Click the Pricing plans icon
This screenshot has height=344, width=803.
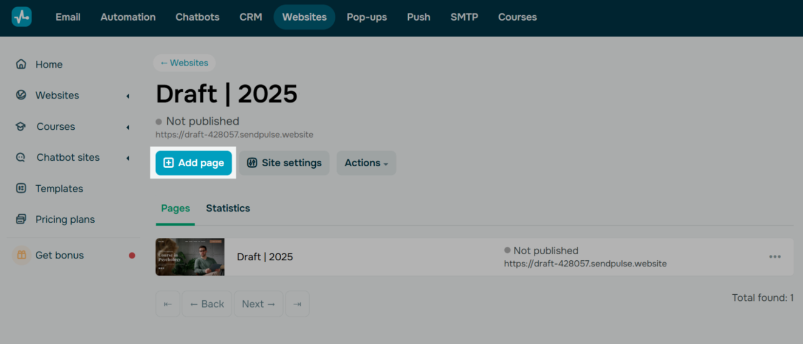point(21,220)
